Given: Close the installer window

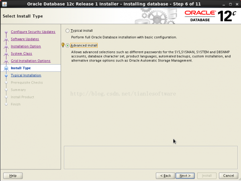Looking at the screenshot, I should click(x=237, y=4).
